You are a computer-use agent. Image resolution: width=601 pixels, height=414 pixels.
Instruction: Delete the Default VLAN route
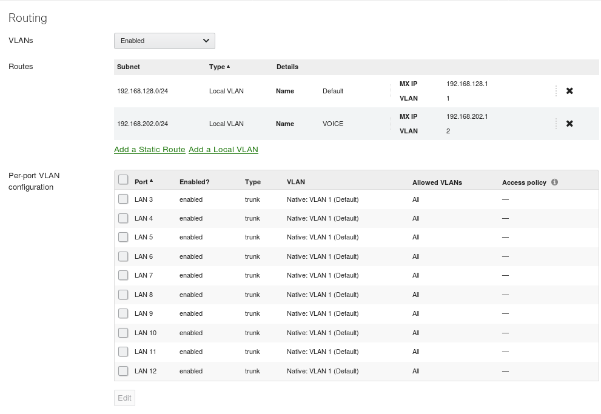[569, 91]
